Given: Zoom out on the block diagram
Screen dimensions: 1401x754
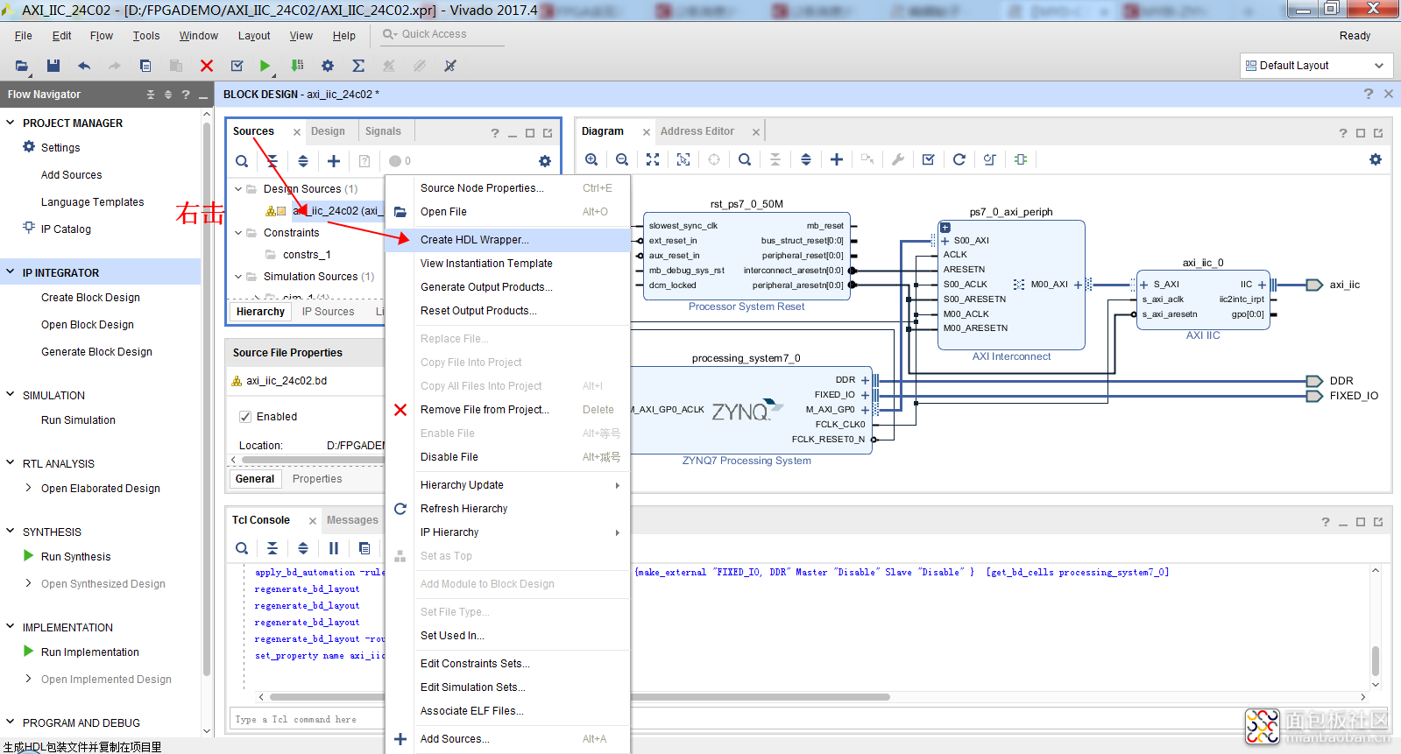Looking at the screenshot, I should pos(622,159).
